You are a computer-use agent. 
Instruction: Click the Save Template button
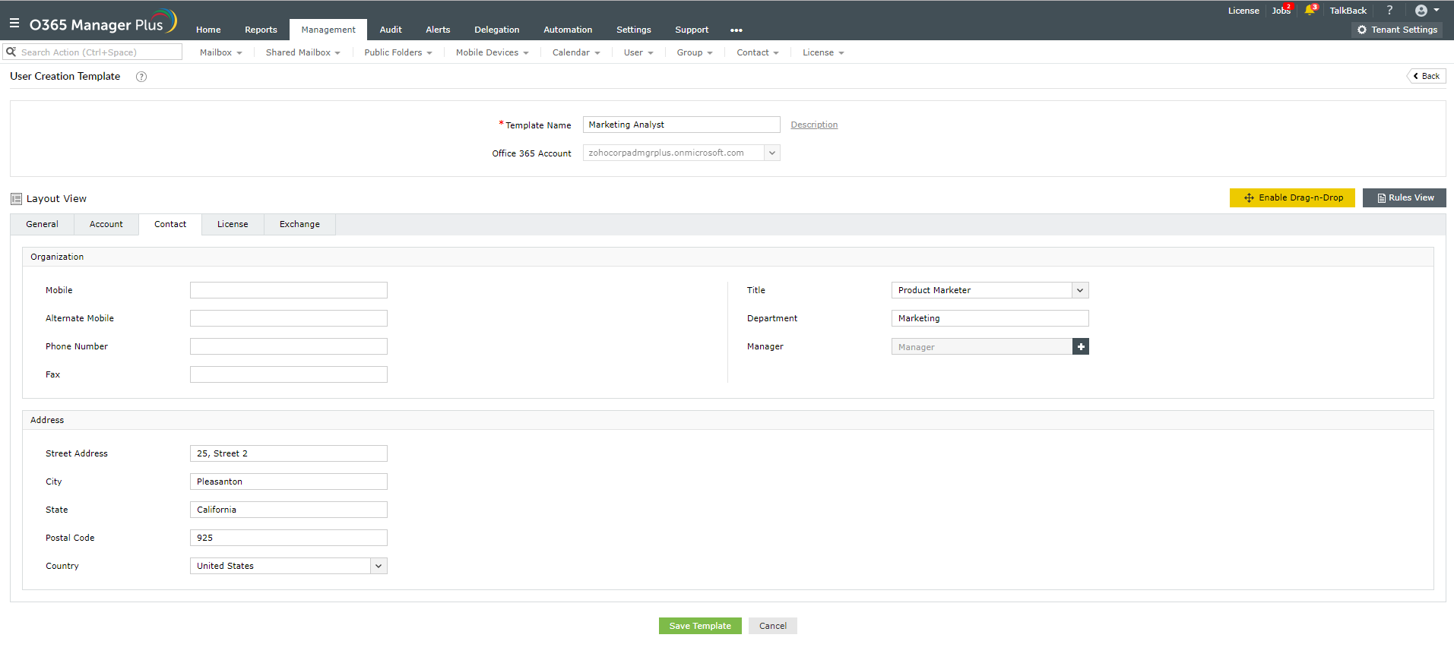[x=700, y=627]
